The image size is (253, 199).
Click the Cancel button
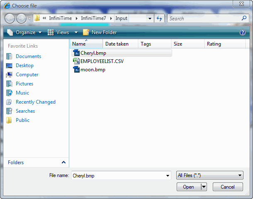pos(228,187)
